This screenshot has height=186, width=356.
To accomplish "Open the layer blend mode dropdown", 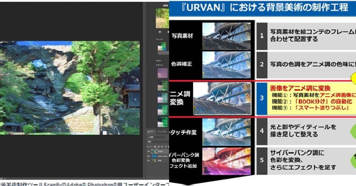I will 158,142.
